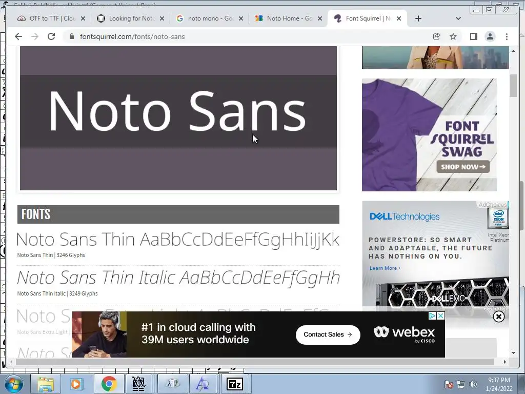Click the browser forward arrow
The width and height of the screenshot is (525, 394).
(35, 36)
